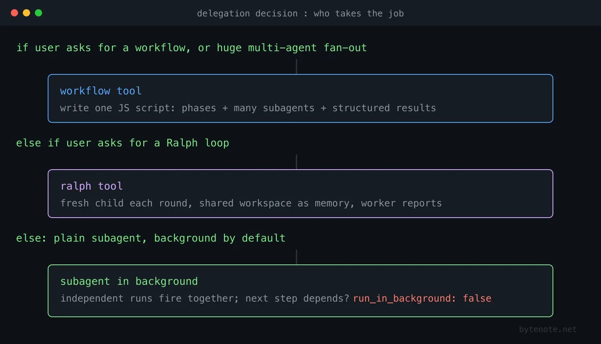
Task: Click the line 'else: plain subagent, background by default'
Action: pyautogui.click(x=151, y=238)
